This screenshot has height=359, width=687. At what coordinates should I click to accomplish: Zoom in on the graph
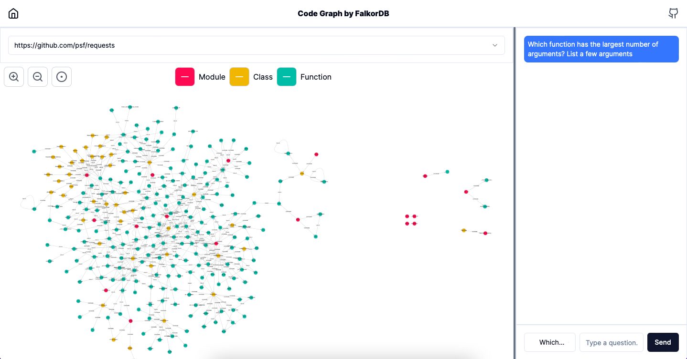point(14,77)
